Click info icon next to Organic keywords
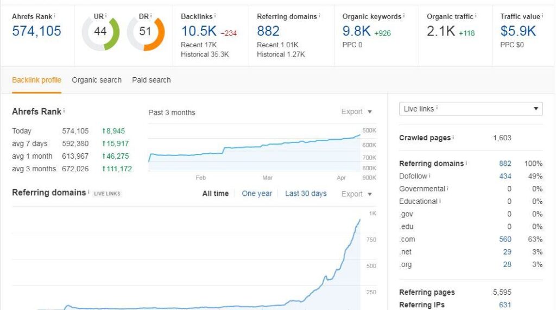The width and height of the screenshot is (556, 310). tap(403, 16)
